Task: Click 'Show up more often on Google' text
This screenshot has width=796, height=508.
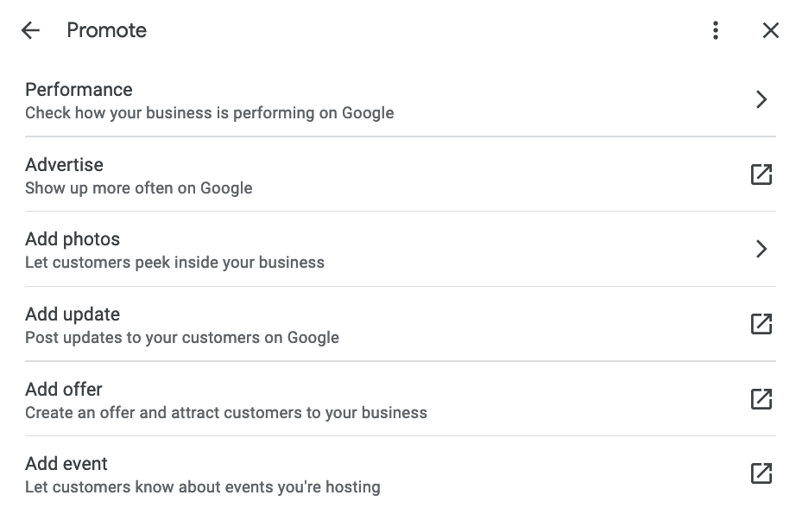Action: [x=139, y=188]
